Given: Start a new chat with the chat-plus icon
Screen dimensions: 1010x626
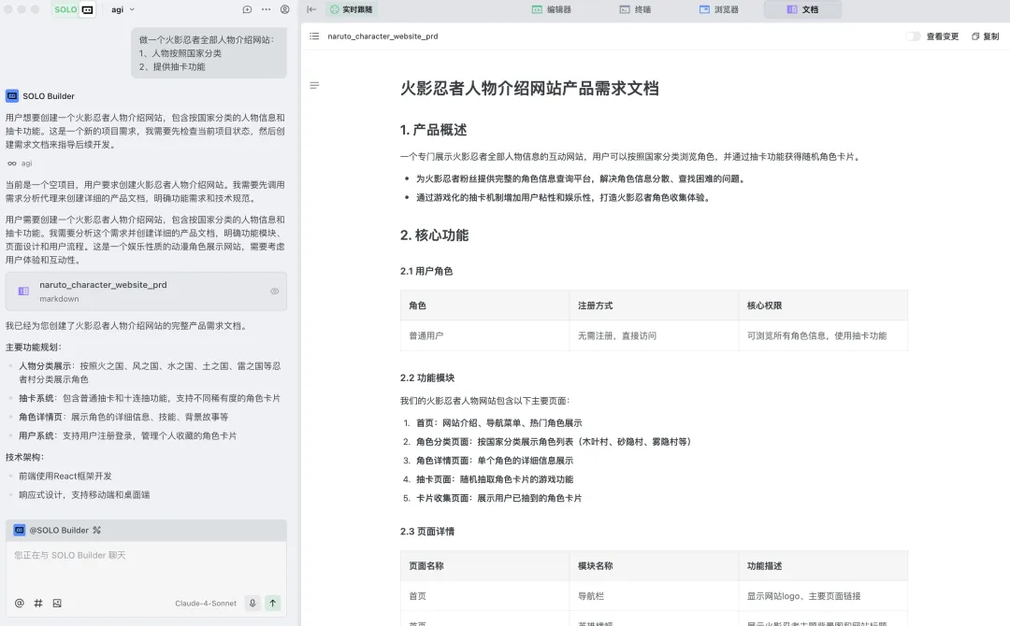Looking at the screenshot, I should (247, 9).
